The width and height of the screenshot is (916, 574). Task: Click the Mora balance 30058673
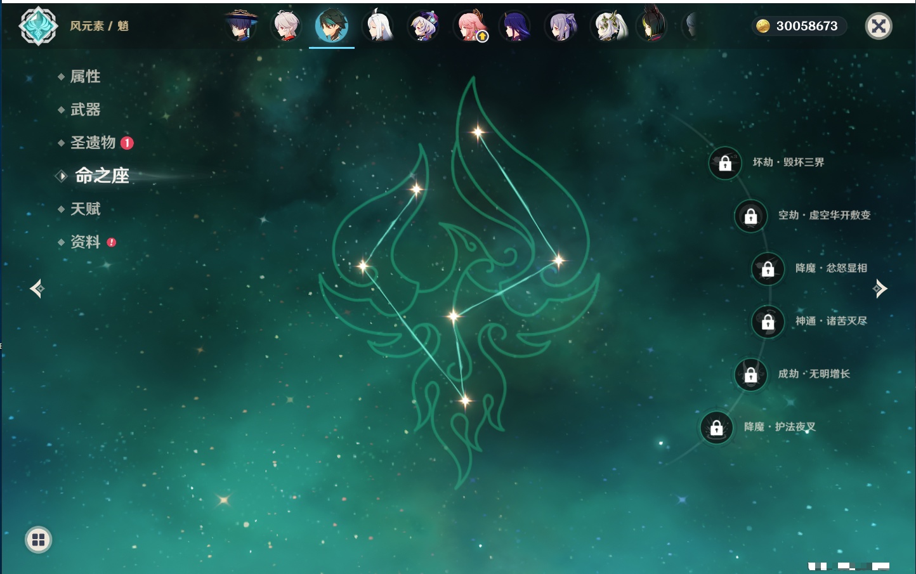click(x=807, y=26)
